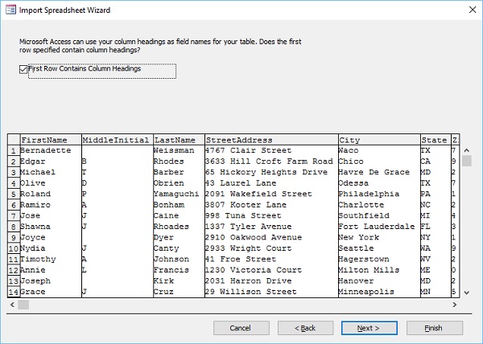Click the last name Johnson
Viewport: 483px width, 344px height.
coord(179,259)
